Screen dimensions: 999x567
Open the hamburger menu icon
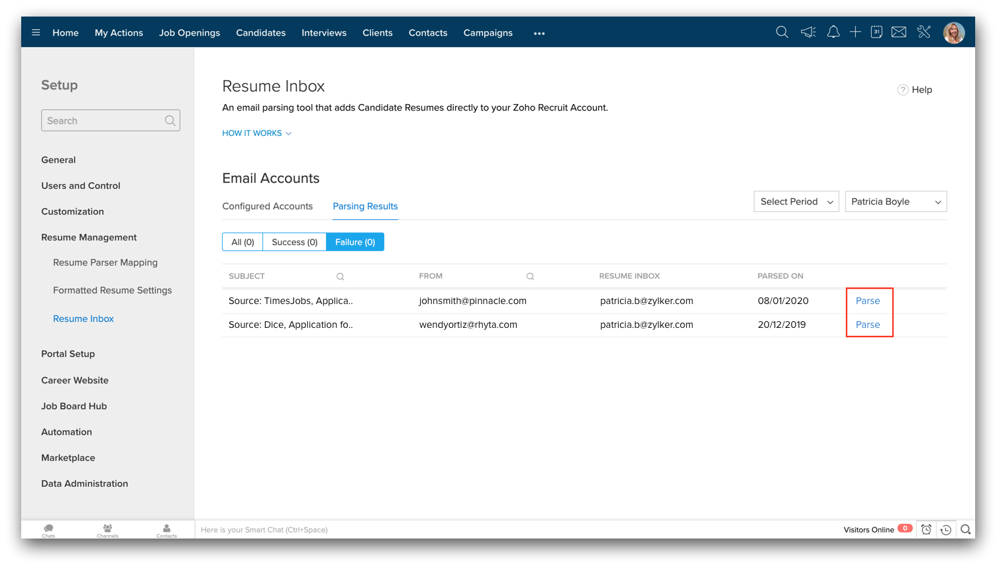click(36, 32)
